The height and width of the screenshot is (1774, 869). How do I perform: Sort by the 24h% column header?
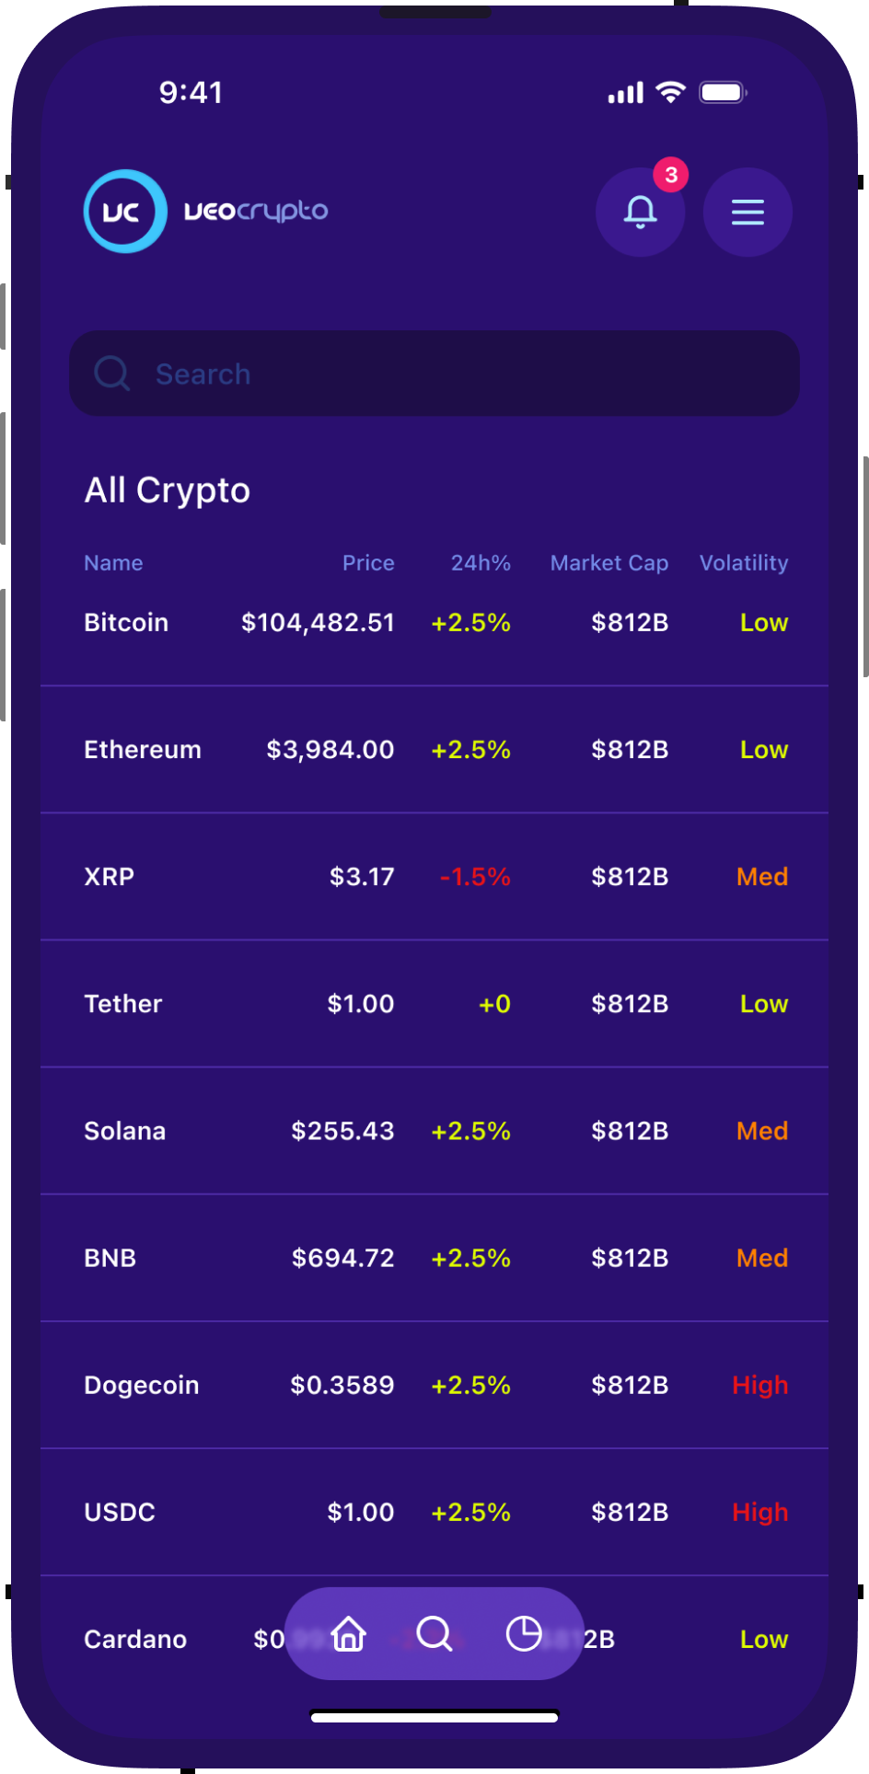pos(480,563)
